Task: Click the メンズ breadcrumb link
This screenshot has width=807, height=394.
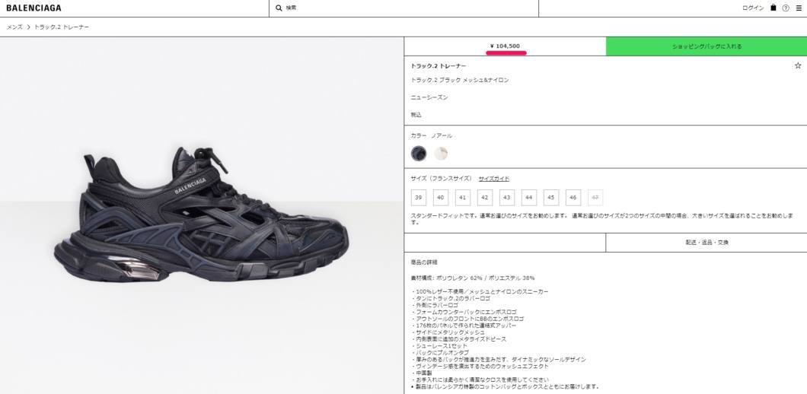Action: pyautogui.click(x=14, y=27)
